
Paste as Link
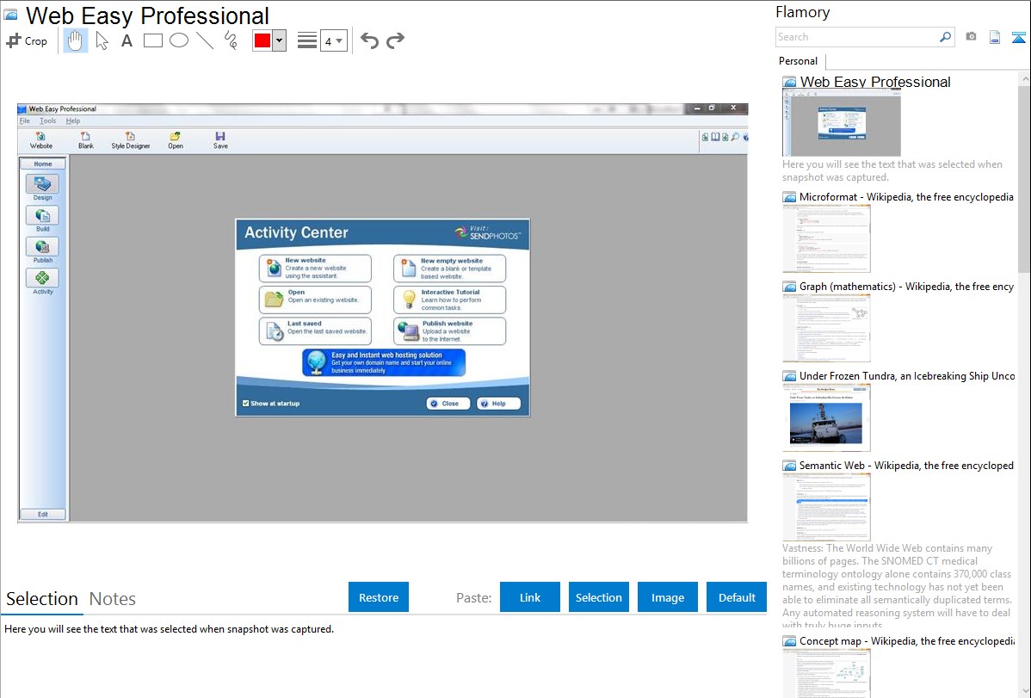tap(530, 597)
